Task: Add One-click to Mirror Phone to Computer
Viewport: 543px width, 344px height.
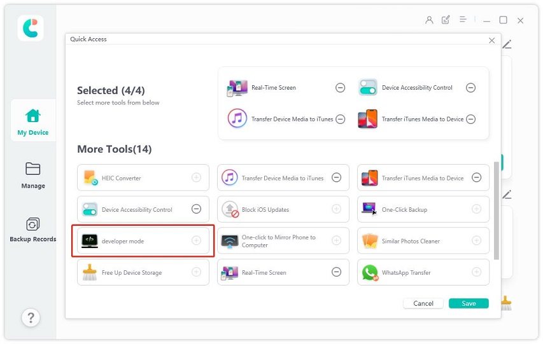Action: click(x=336, y=240)
